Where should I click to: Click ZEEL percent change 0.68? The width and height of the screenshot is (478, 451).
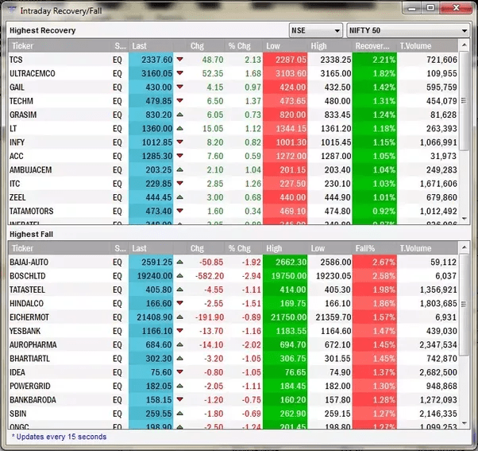point(252,197)
